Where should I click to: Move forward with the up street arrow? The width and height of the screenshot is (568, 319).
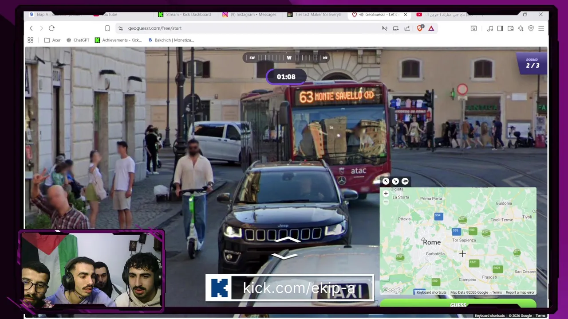[x=287, y=241]
